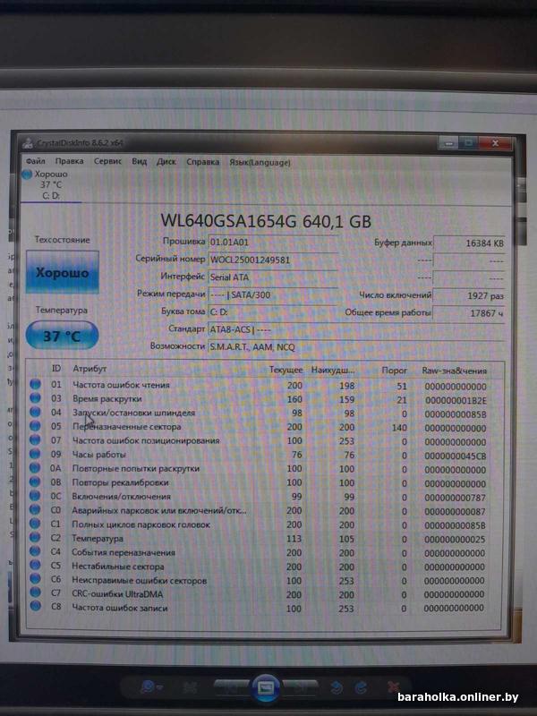Open the Вид menu
This screenshot has width=537, height=716.
click(140, 162)
